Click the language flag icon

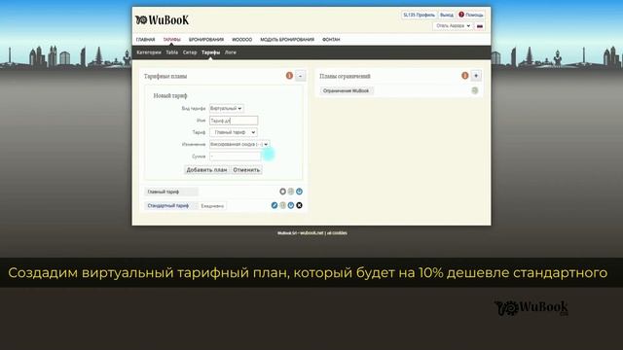[x=480, y=26]
